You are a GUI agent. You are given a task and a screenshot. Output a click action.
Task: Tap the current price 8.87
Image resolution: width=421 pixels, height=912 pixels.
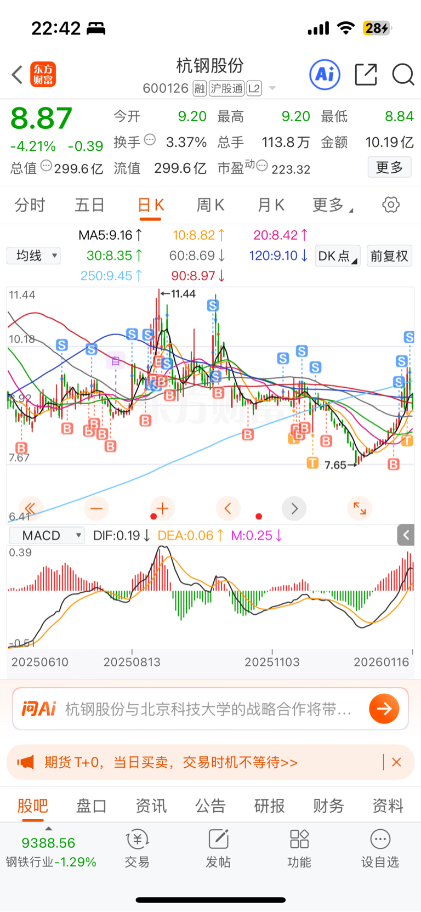41,118
